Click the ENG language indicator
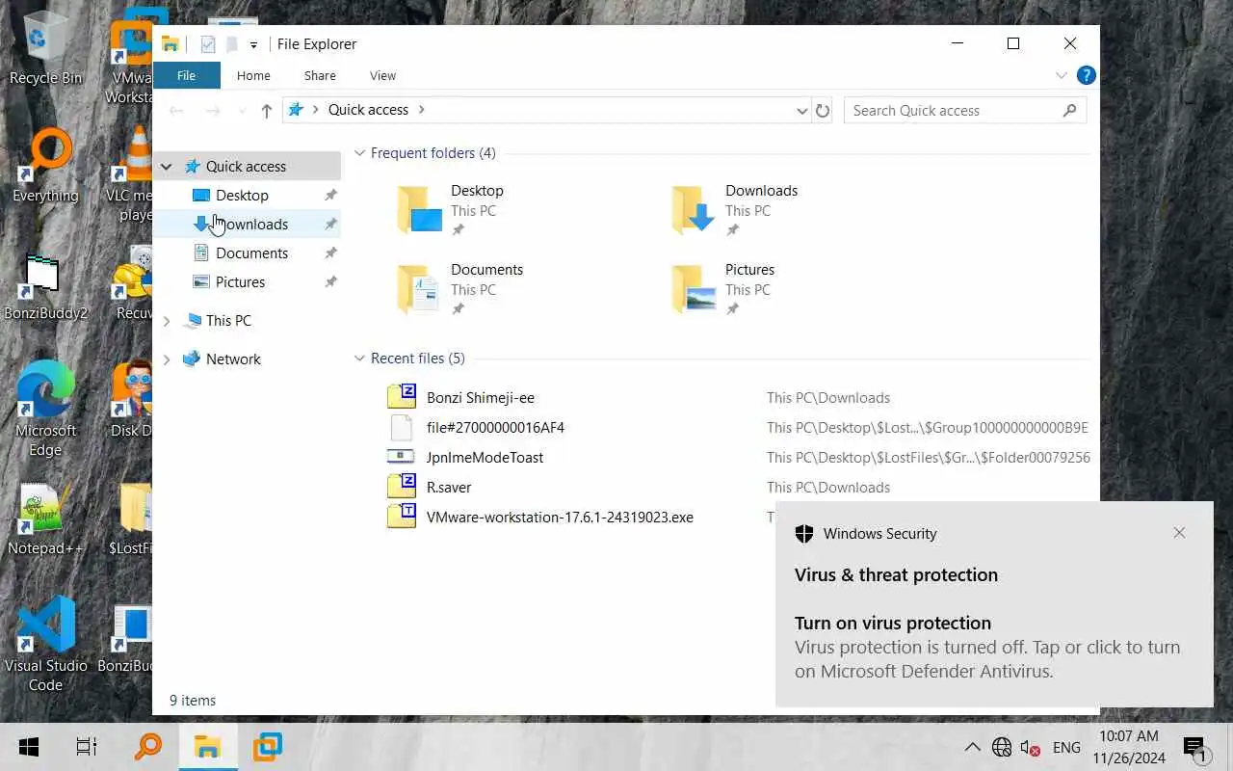The width and height of the screenshot is (1233, 771). tap(1066, 747)
